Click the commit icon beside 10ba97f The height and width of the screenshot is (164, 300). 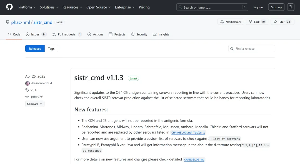[x=27, y=97]
